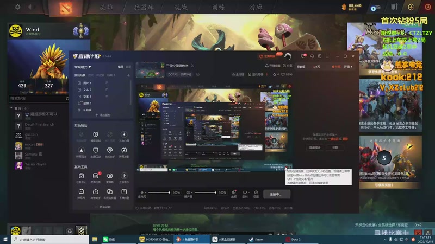The width and height of the screenshot is (435, 244).
Task: Open the shards balance 88,440
Action: (x=352, y=7)
